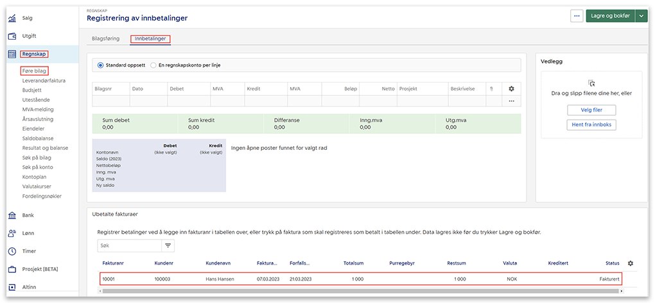Open unpaid invoices table settings gear
This screenshot has height=303, width=655.
click(x=630, y=263)
